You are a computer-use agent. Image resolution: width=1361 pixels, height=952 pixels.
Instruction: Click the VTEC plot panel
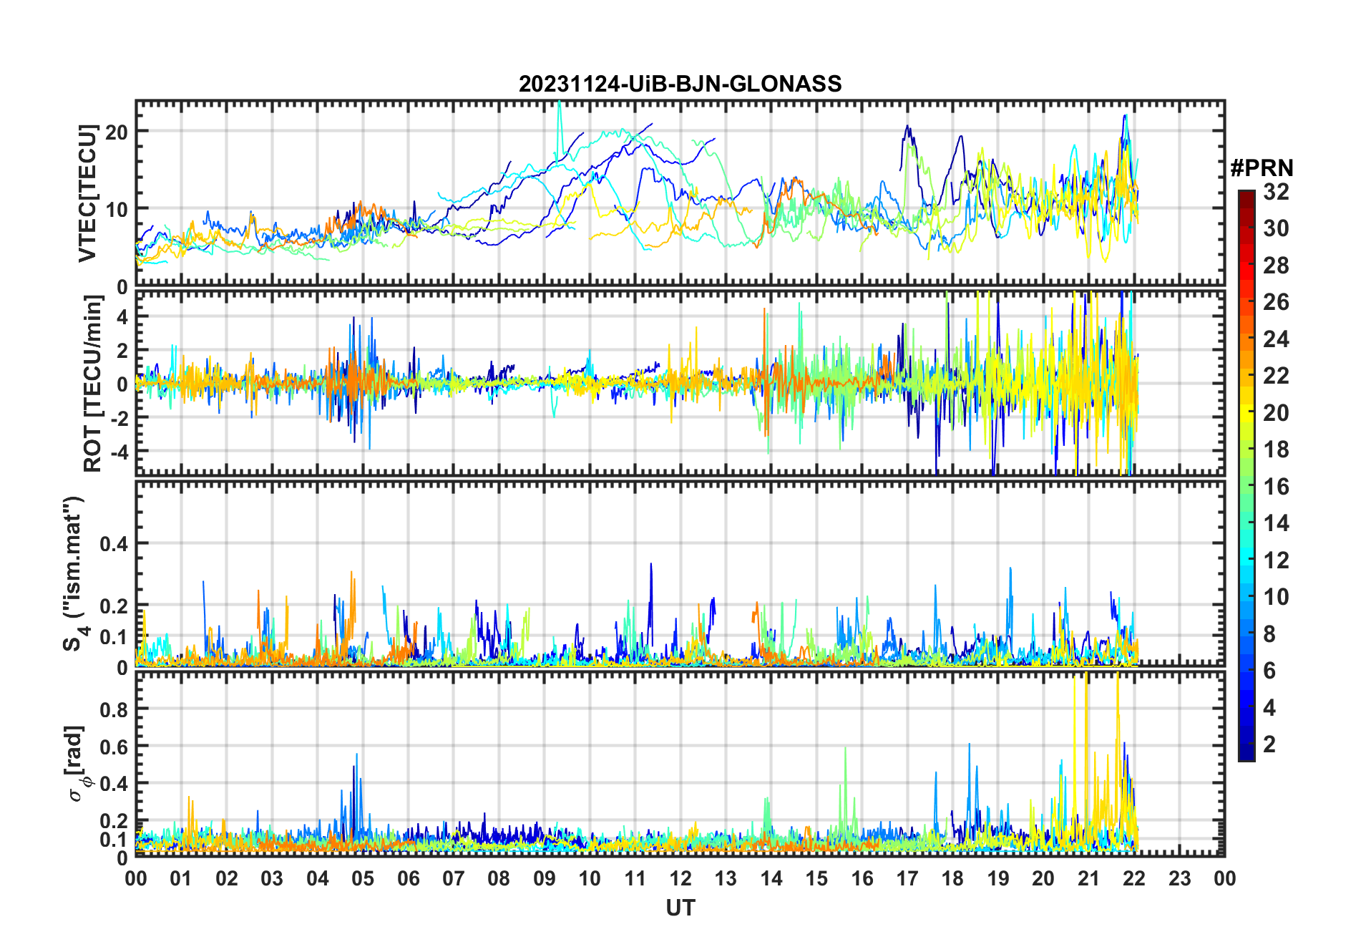(680, 193)
